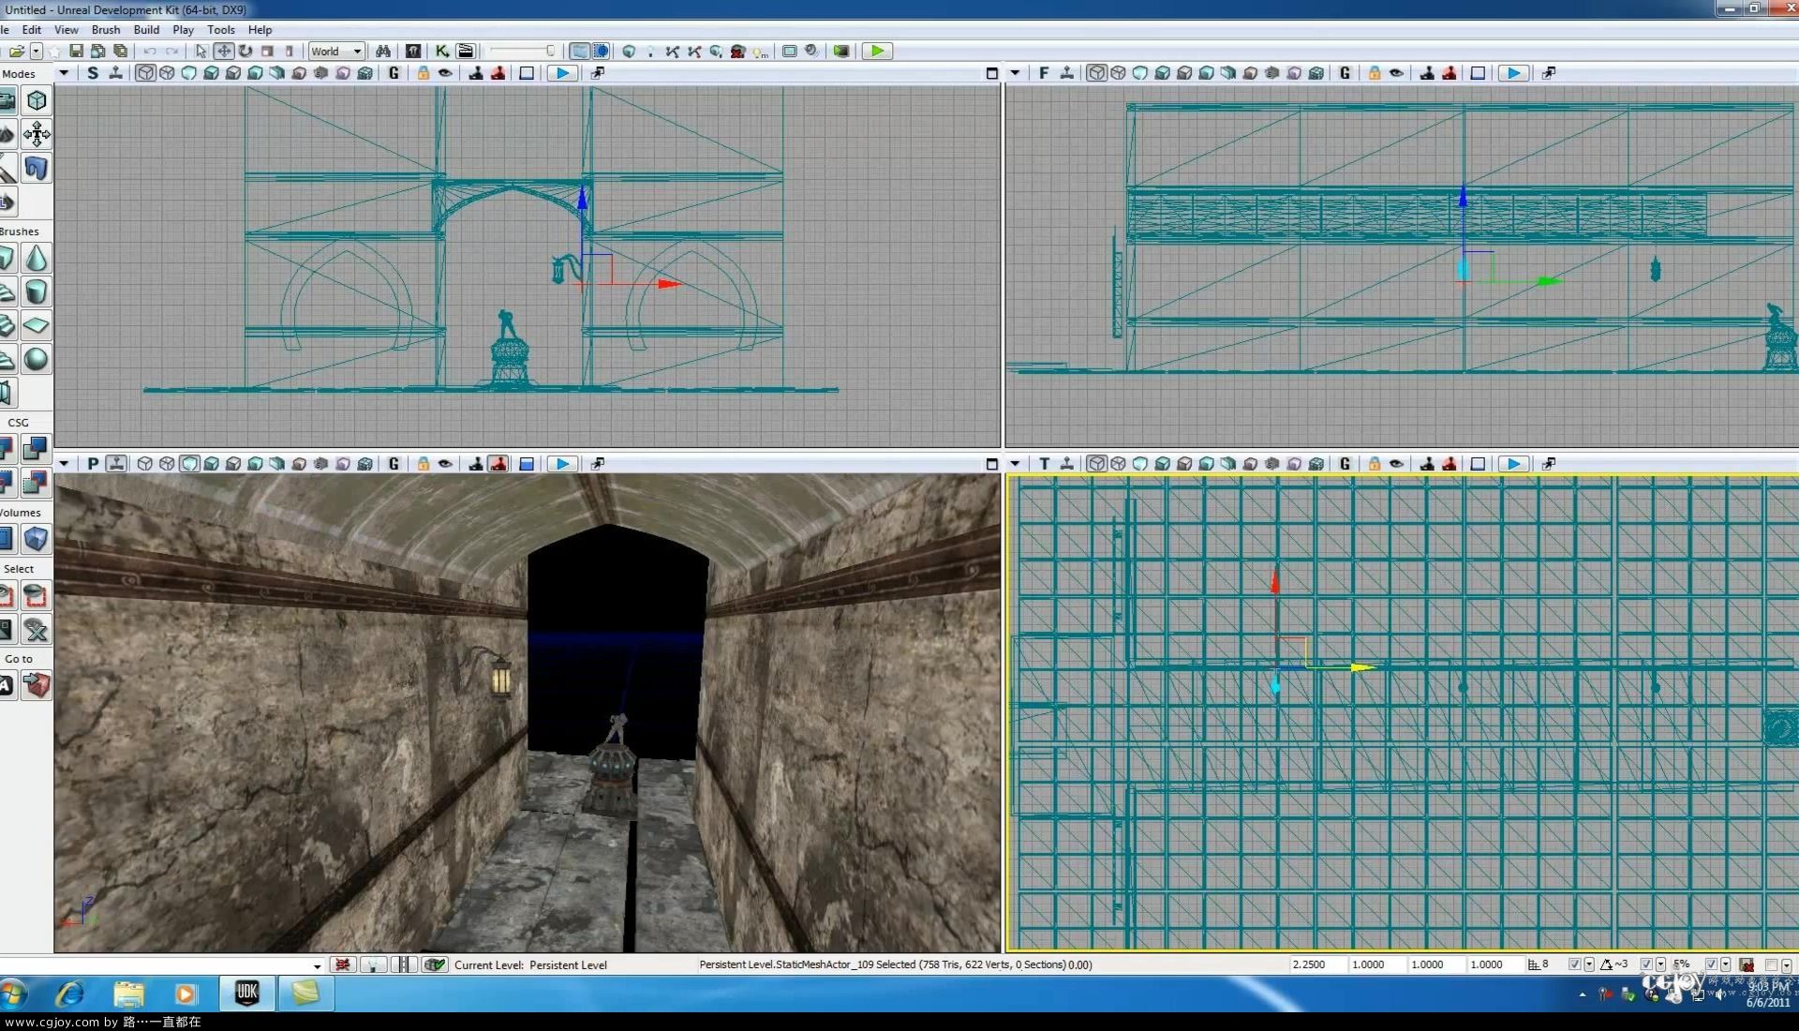
Task: Open the Edit menu
Action: click(32, 30)
